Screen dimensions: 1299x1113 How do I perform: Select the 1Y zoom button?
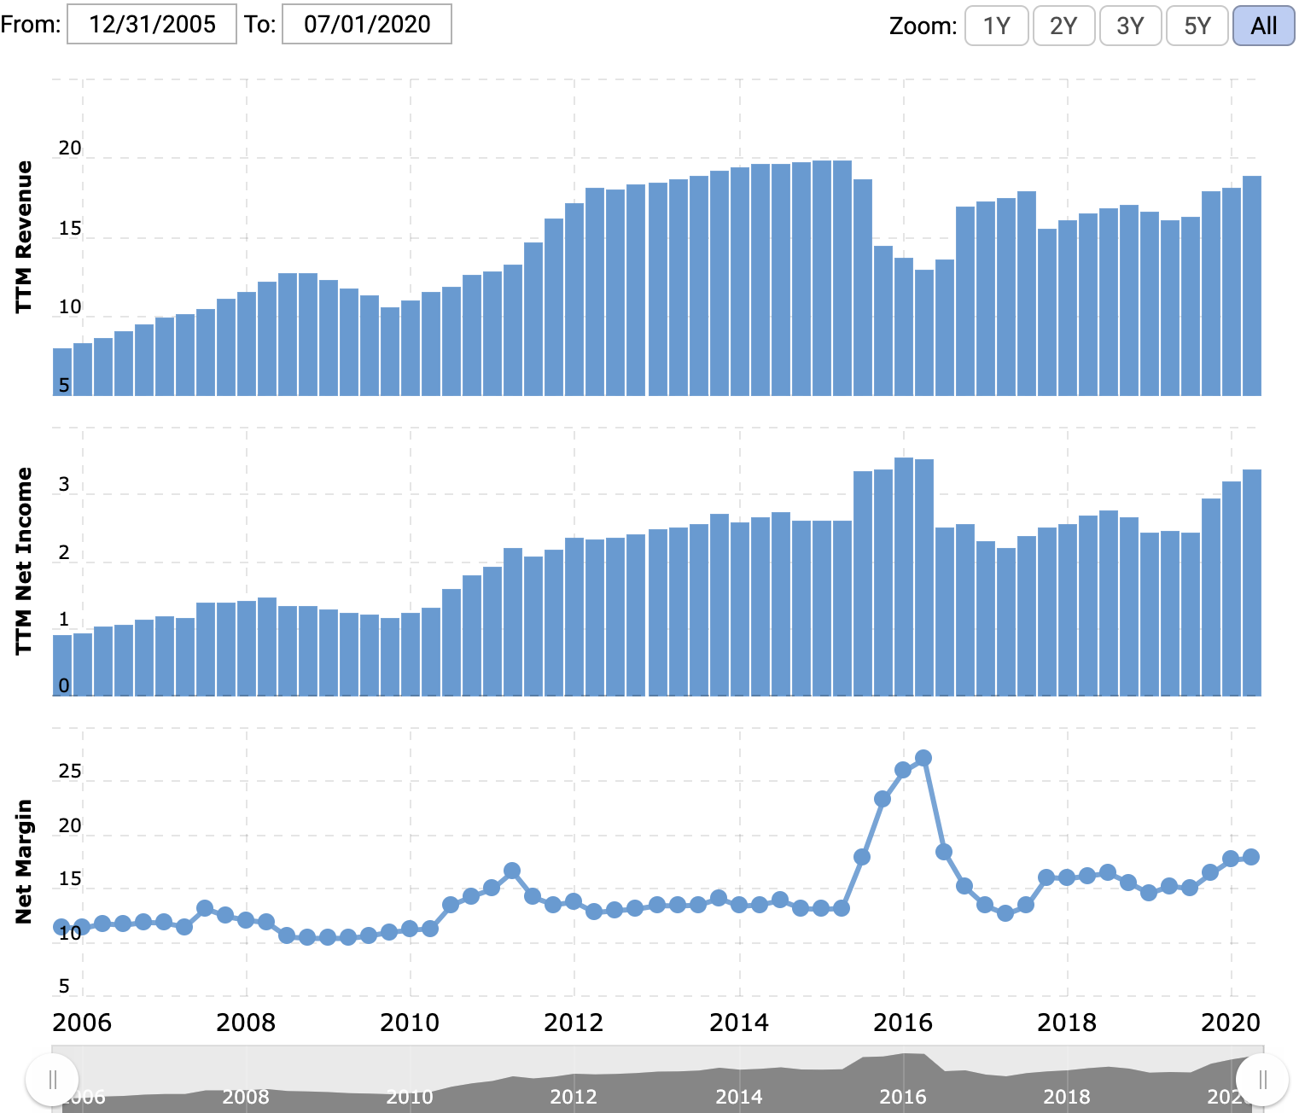[x=996, y=26]
